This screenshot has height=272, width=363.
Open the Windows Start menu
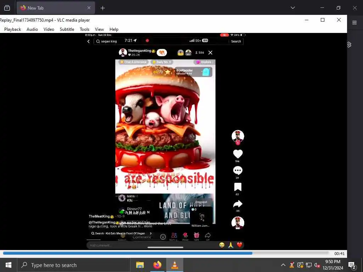pos(9,265)
